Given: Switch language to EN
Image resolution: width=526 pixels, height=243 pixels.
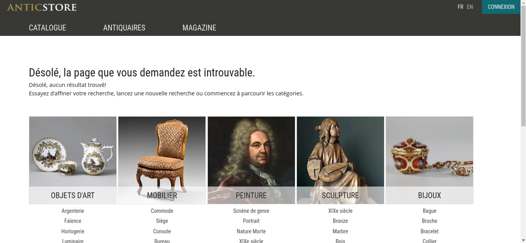Looking at the screenshot, I should coord(470,7).
